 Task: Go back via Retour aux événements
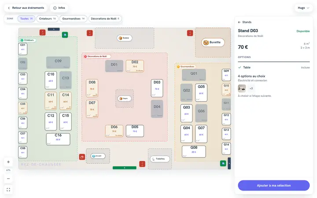point(26,8)
